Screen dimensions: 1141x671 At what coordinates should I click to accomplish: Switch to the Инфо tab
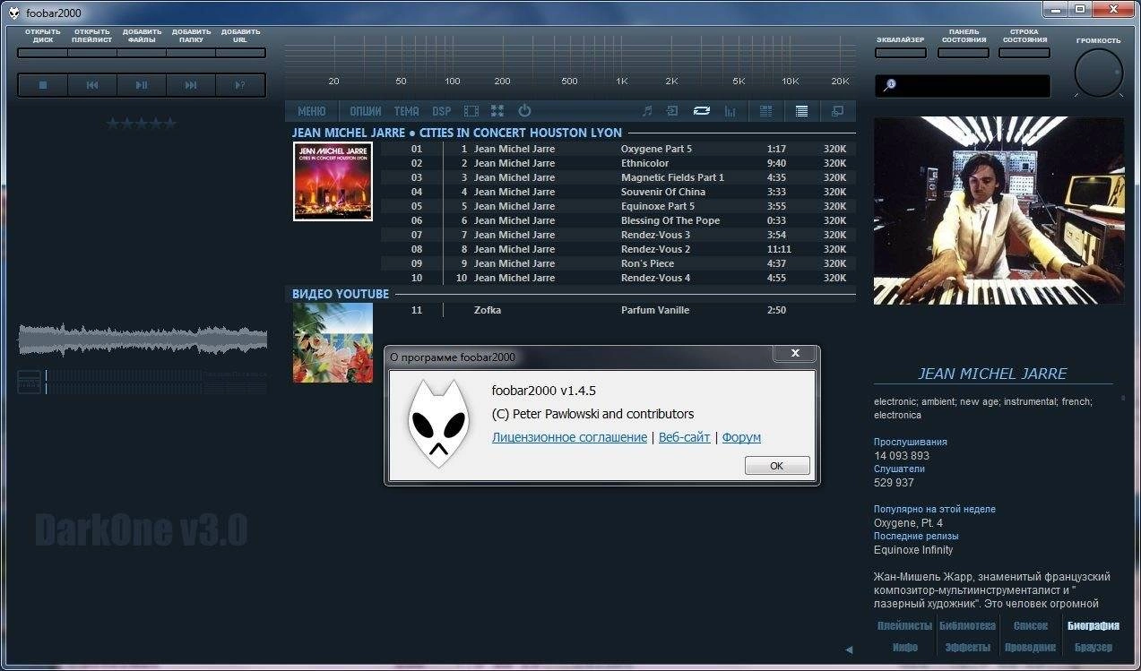point(904,647)
